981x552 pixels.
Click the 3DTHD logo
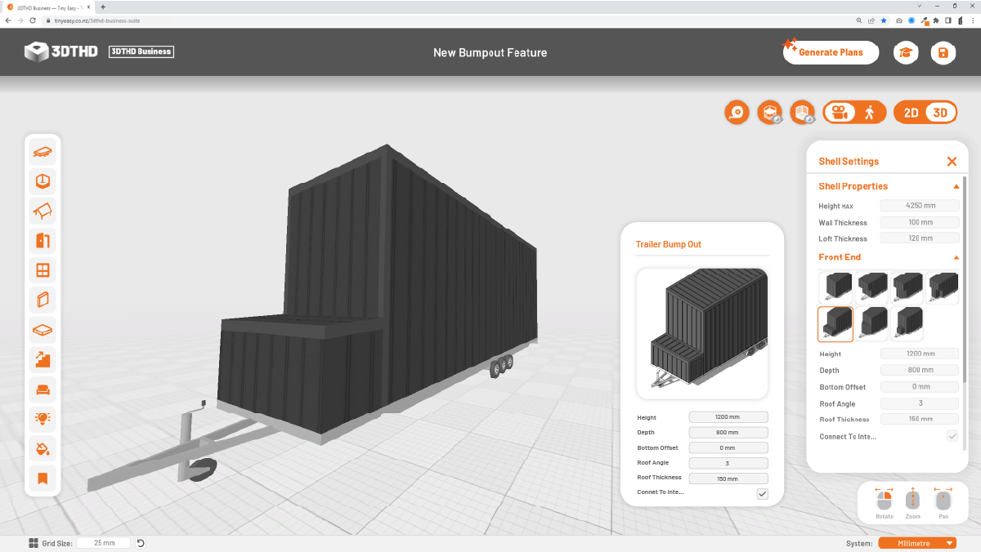click(x=61, y=52)
